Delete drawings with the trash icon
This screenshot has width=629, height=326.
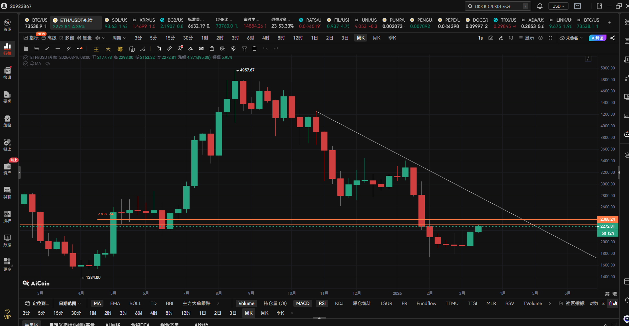coord(254,49)
